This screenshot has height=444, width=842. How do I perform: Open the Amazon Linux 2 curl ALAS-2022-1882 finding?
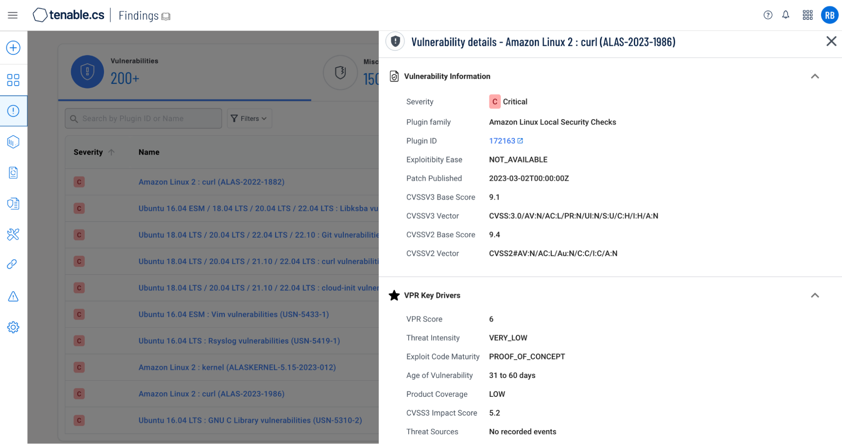pos(211,182)
